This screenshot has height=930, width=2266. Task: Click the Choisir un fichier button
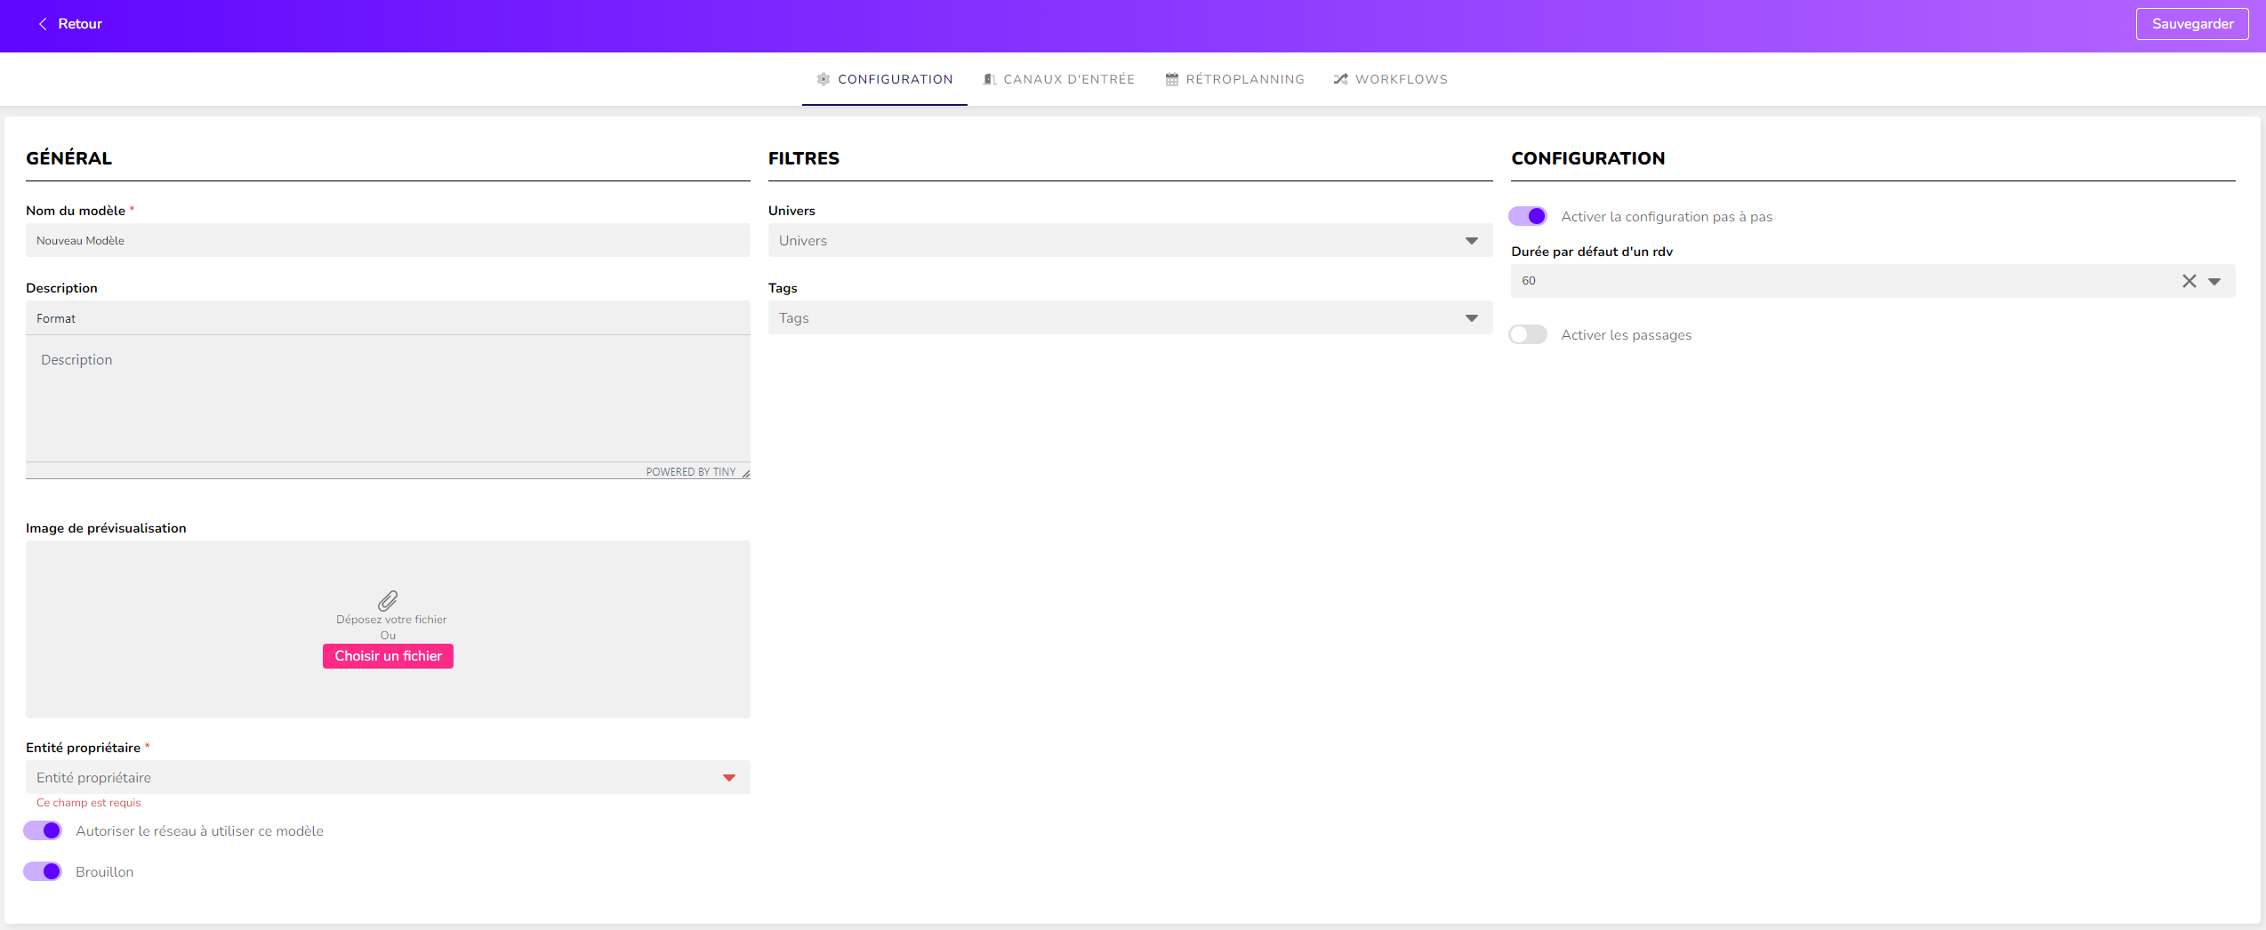pyautogui.click(x=388, y=656)
